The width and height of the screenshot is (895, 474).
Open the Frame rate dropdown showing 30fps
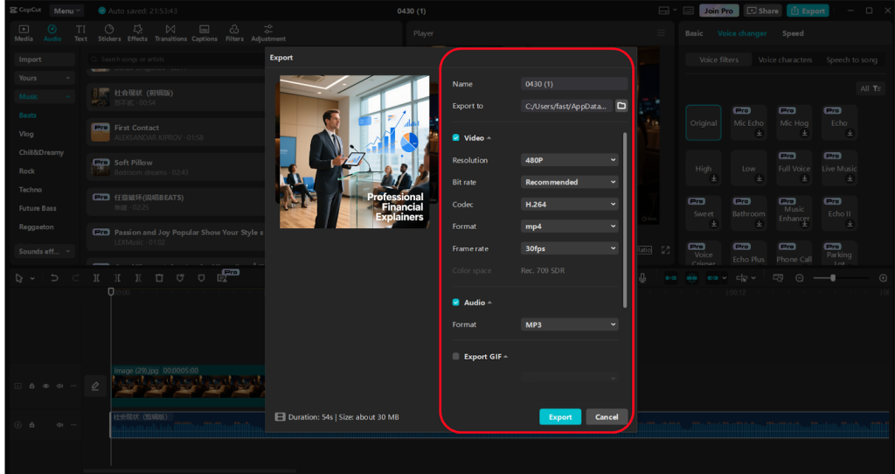pyautogui.click(x=570, y=248)
